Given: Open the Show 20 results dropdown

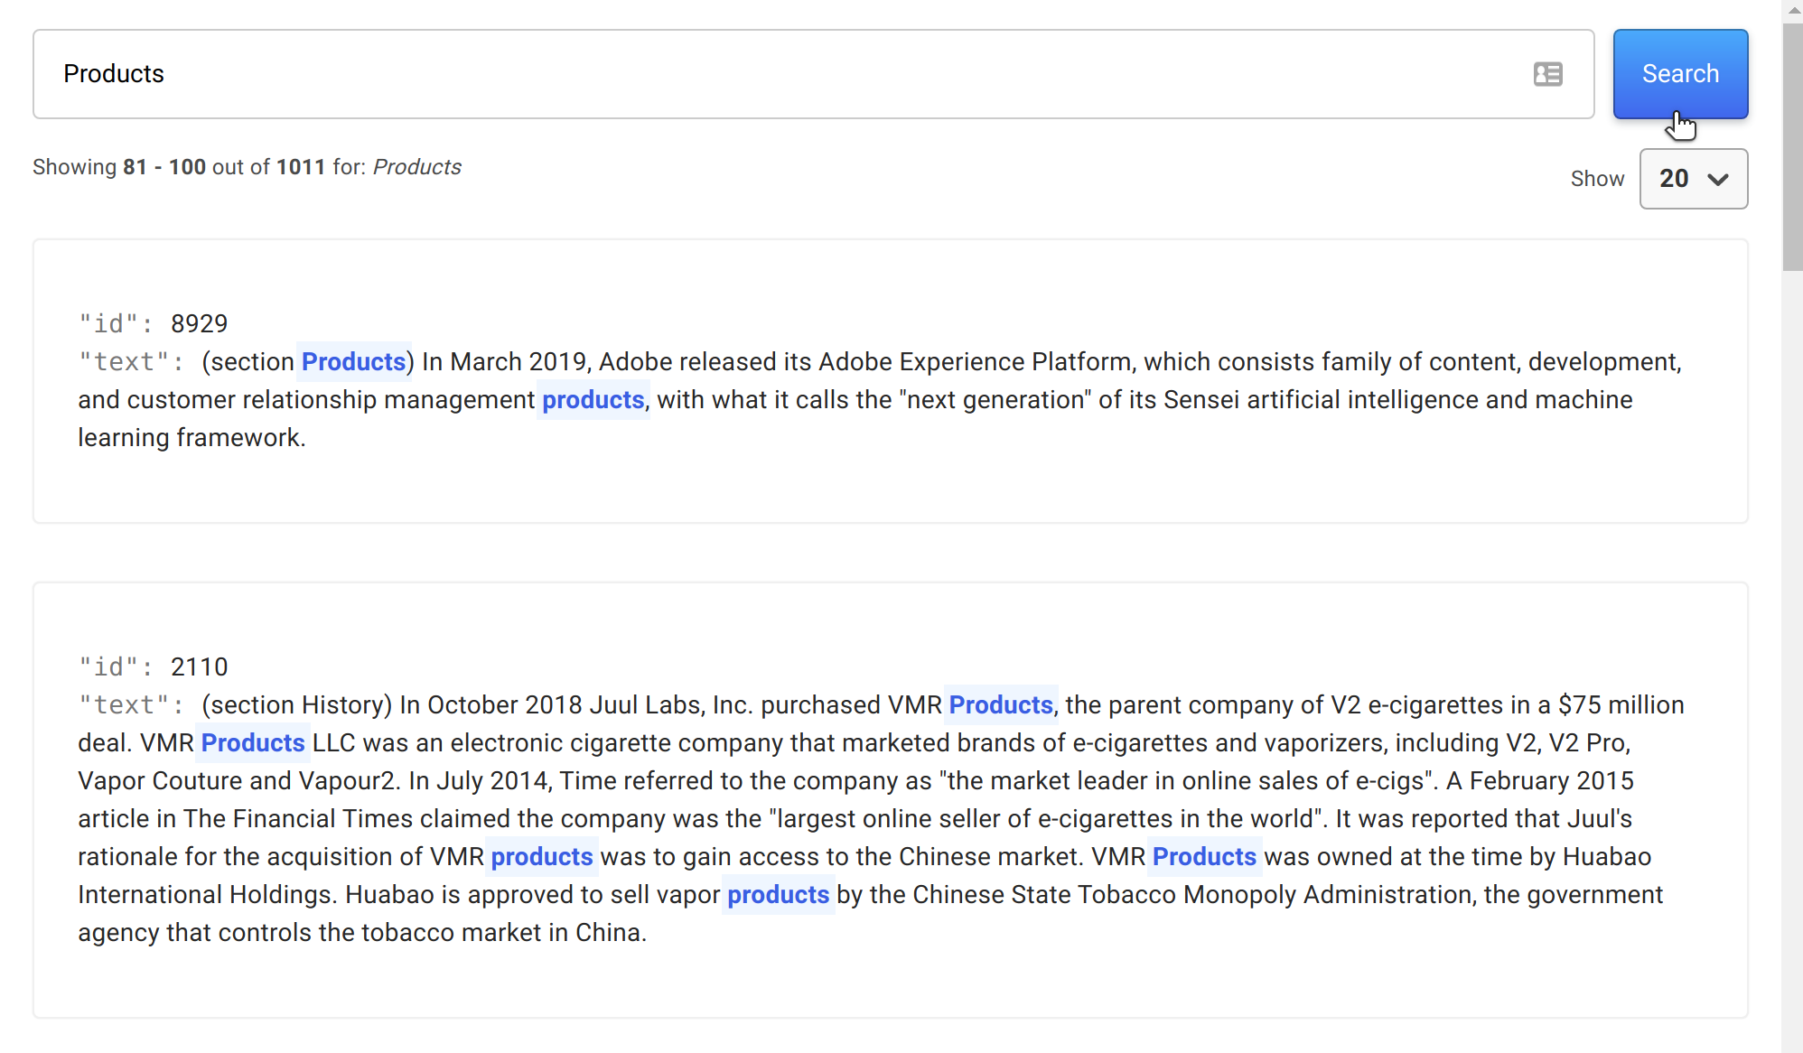Looking at the screenshot, I should click(x=1692, y=179).
